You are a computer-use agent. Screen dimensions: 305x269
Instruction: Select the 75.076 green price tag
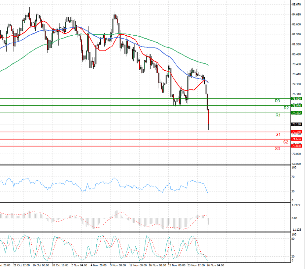[296, 106]
